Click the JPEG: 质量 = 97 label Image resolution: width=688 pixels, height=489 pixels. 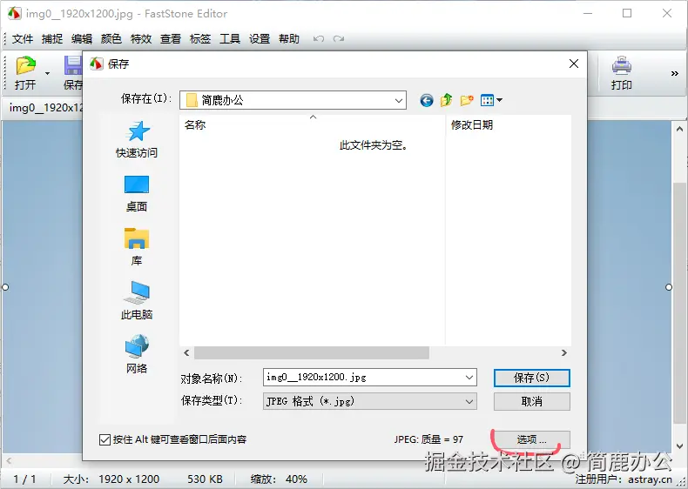coord(428,439)
